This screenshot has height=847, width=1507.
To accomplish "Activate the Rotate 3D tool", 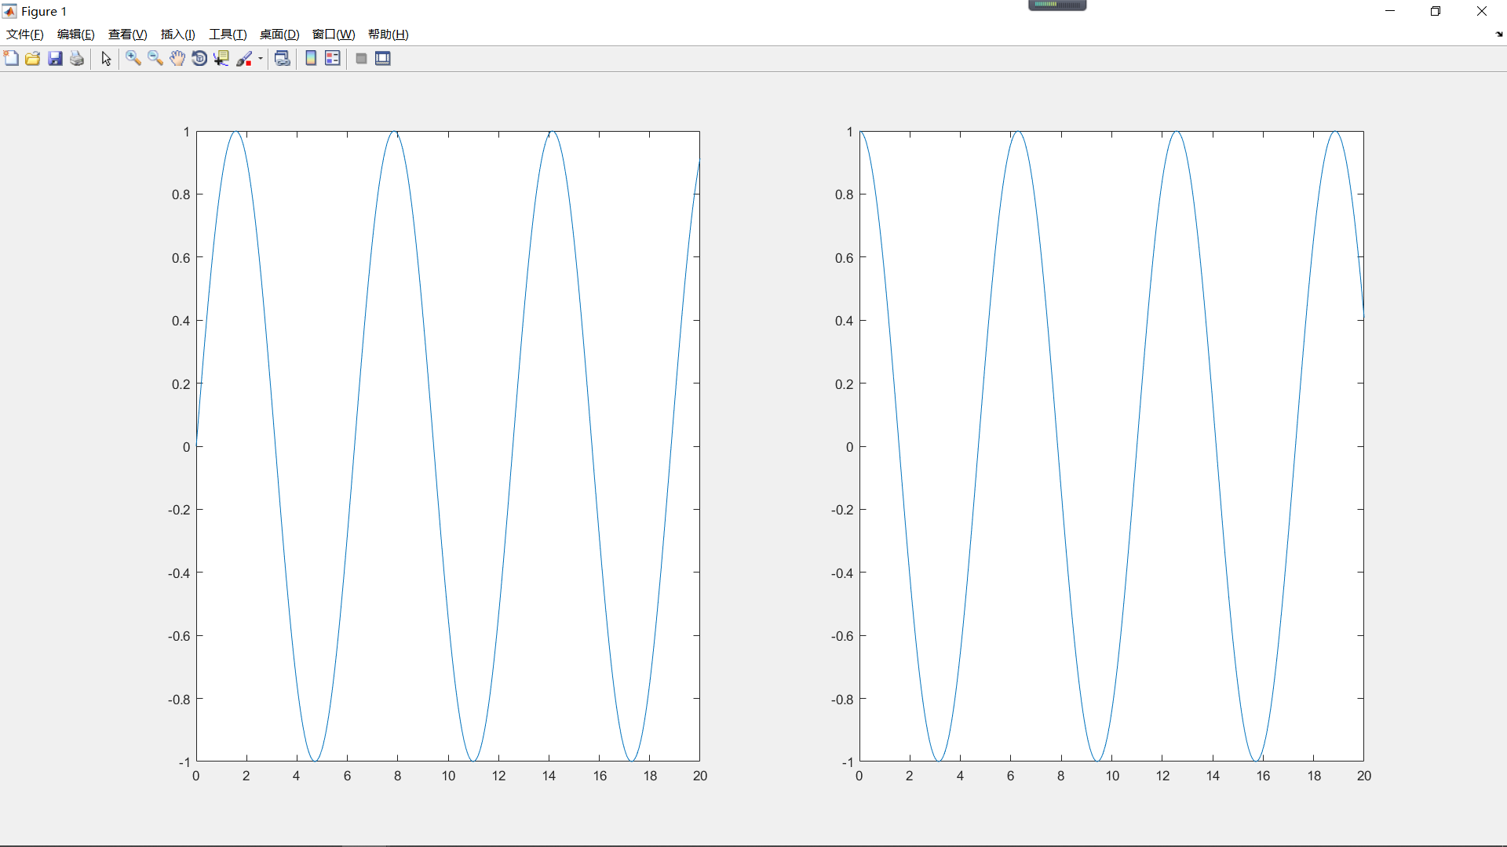I will coord(199,59).
